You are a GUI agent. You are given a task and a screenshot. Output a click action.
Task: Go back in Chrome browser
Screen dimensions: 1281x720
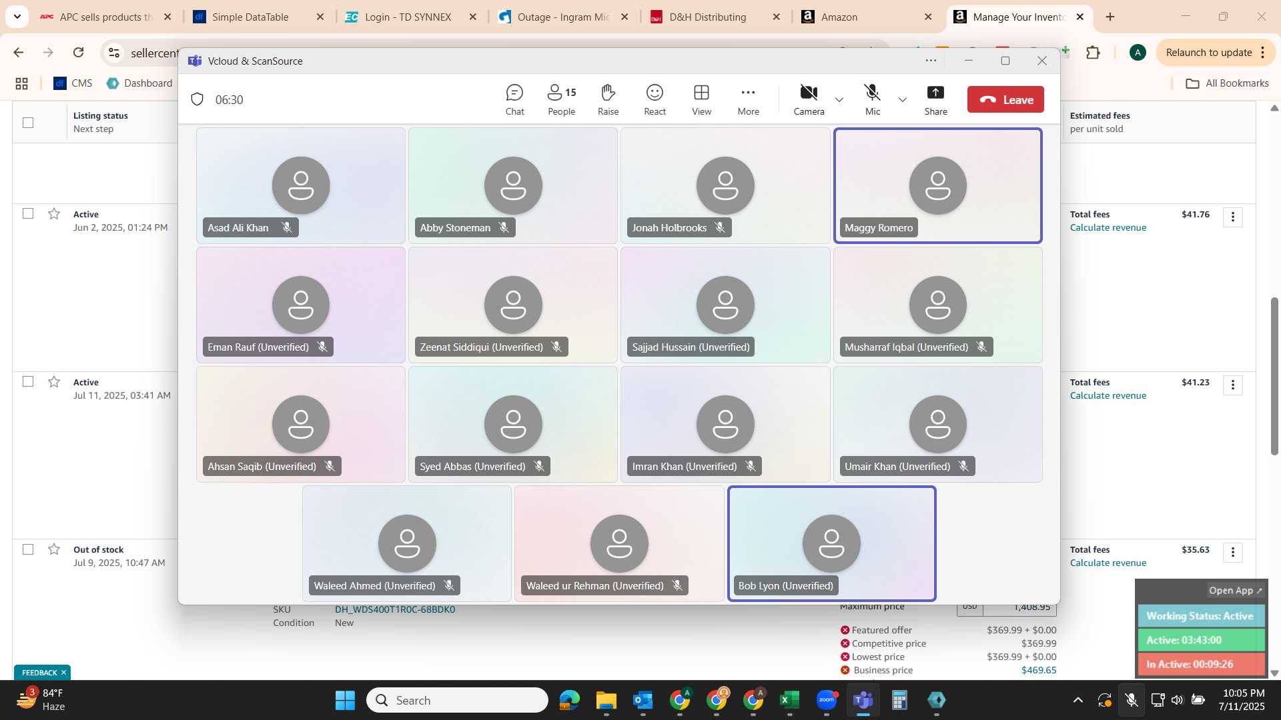[19, 53]
